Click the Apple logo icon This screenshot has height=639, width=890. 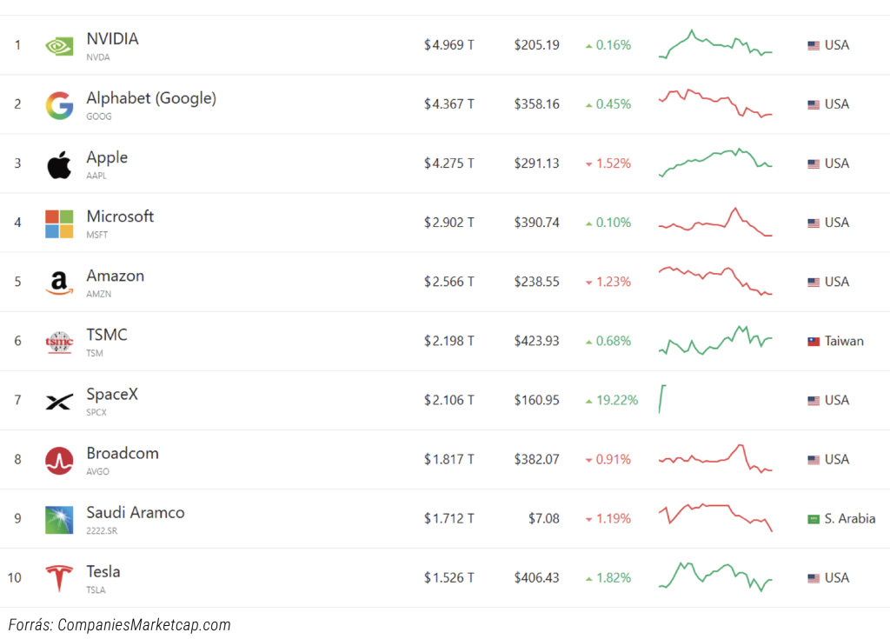[x=59, y=164]
